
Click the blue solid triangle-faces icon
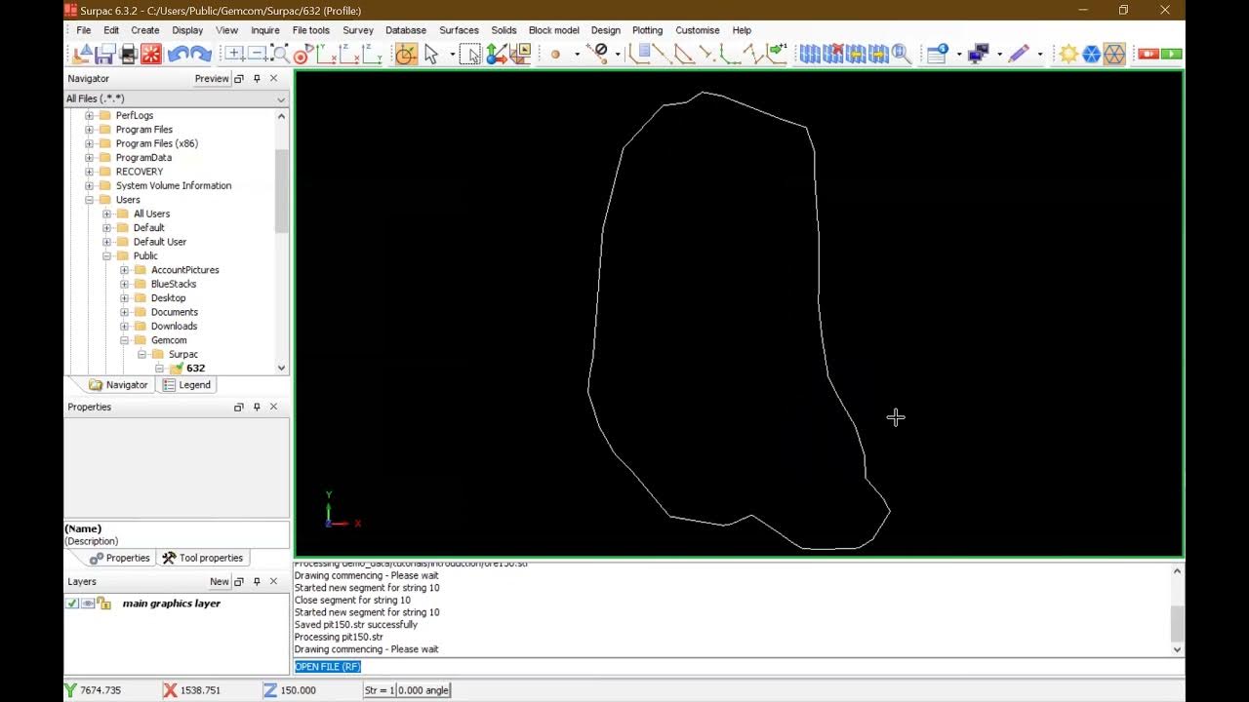tap(1091, 55)
